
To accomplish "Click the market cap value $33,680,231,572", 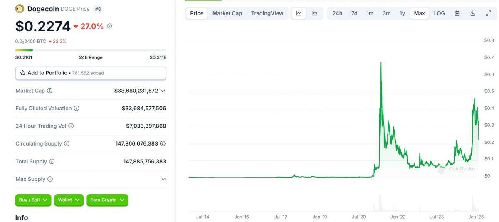I will (x=136, y=91).
